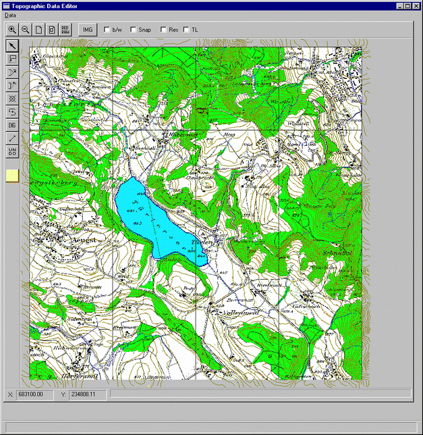Screen dimensions: 423x435
Task: Check the Res checkbox
Action: tap(164, 30)
